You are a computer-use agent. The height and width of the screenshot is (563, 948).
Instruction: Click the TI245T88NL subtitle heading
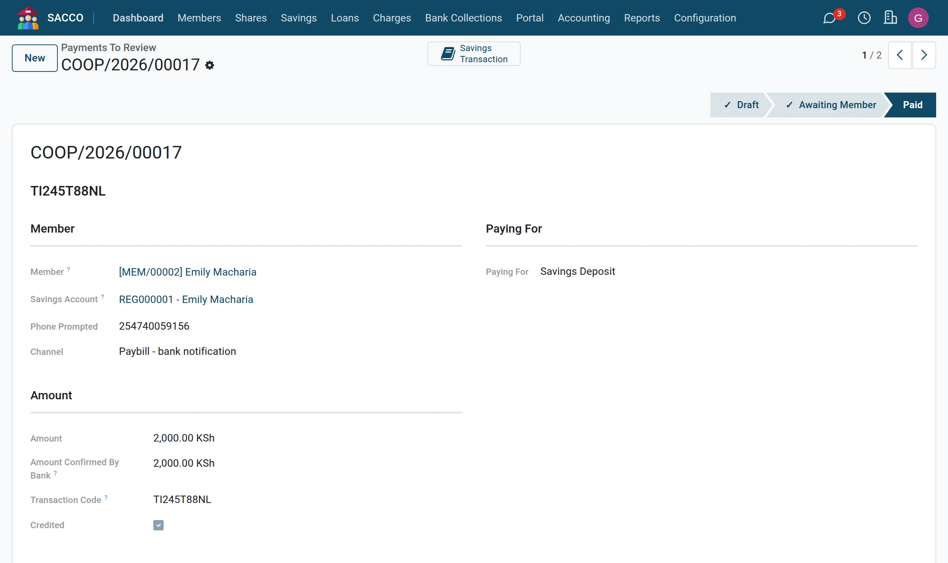(68, 191)
